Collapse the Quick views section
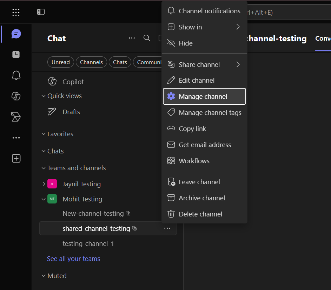Viewport: 331px width, 290px height. 44,96
